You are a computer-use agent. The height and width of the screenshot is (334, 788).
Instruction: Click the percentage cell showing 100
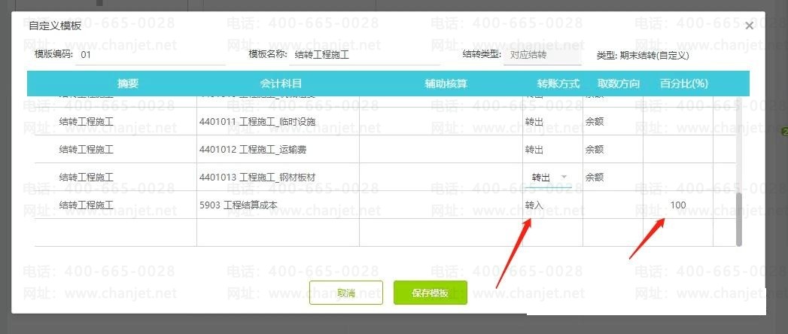678,205
